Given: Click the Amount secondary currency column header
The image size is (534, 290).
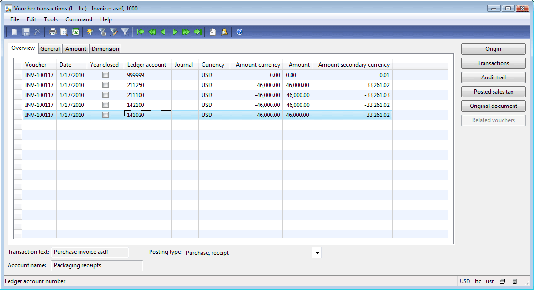Looking at the screenshot, I should (x=352, y=65).
